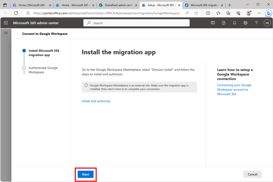The image size is (273, 182).
Task: Open the app launcher waffle icon
Action: [6, 23]
